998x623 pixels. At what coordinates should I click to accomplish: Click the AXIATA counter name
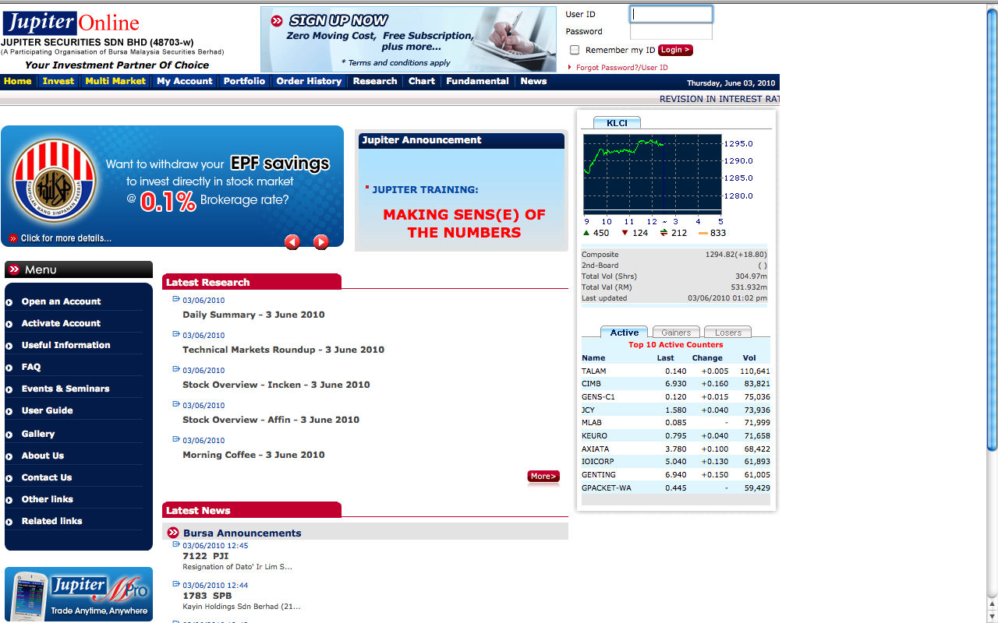click(x=595, y=449)
